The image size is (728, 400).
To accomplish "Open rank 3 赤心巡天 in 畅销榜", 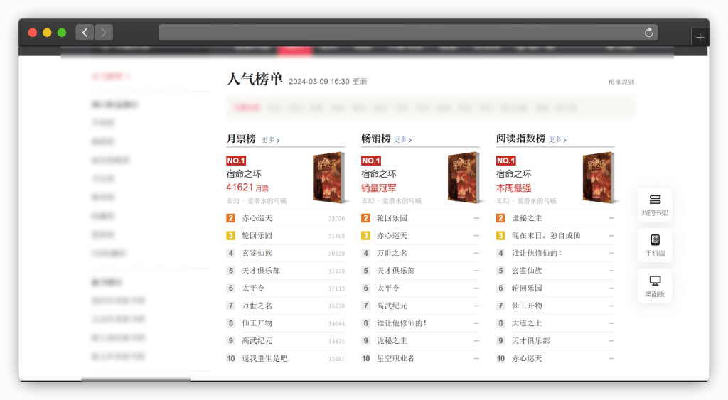I will click(x=392, y=236).
